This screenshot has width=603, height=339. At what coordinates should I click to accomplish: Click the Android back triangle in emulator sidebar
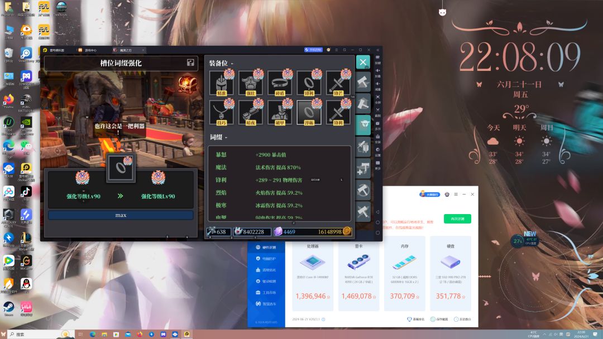(377, 212)
